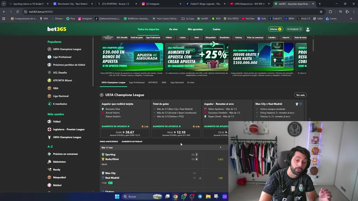Click the Ver más button

(x=300, y=95)
